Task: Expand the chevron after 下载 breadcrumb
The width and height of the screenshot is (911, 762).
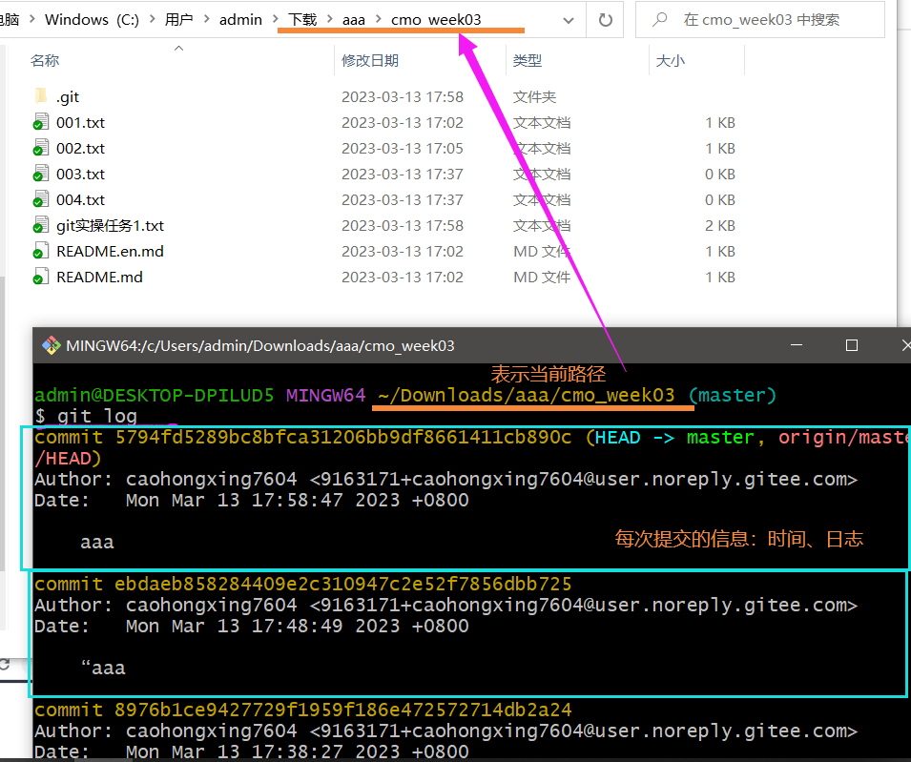Action: tap(329, 19)
